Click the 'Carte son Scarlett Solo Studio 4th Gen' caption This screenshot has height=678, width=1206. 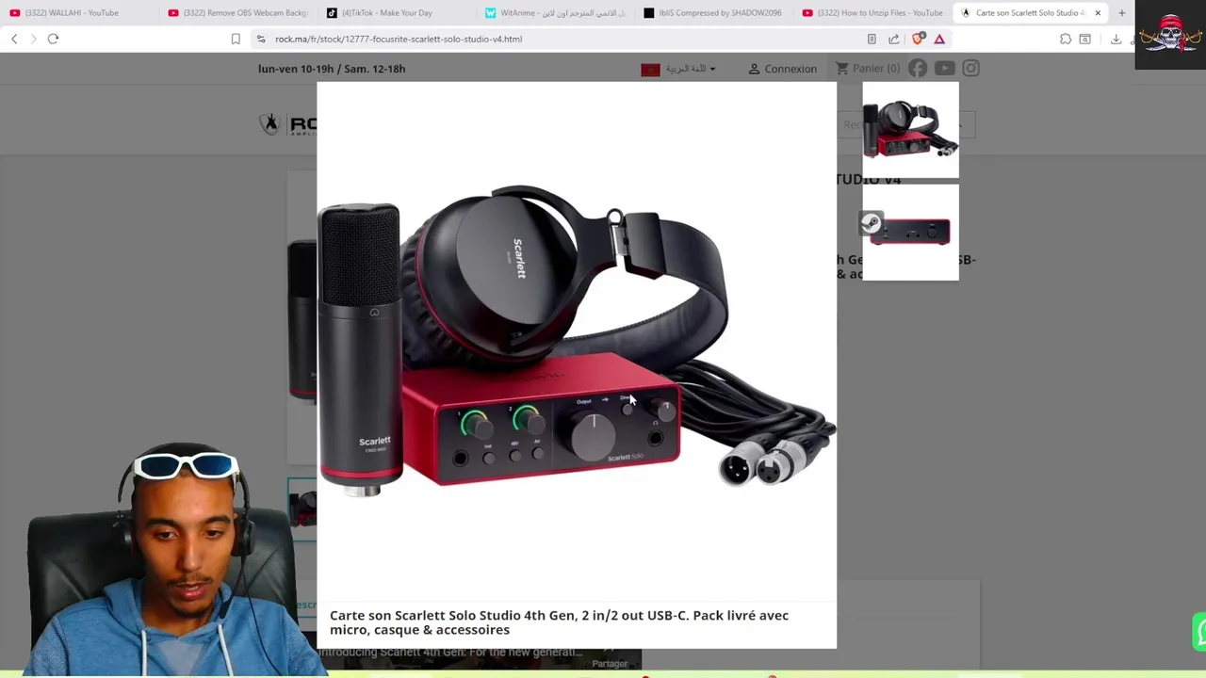pyautogui.click(x=559, y=622)
